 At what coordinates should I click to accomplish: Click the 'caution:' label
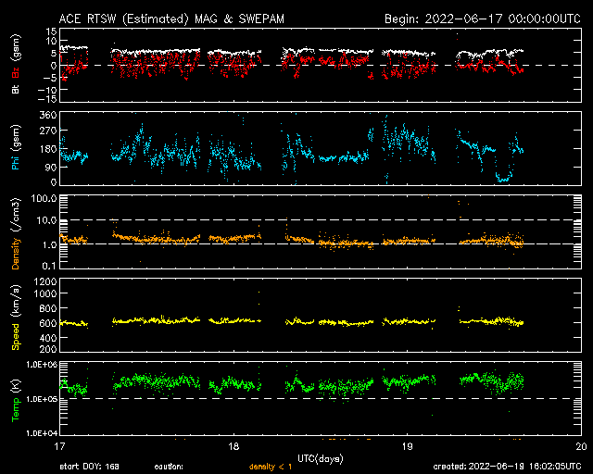[169, 468]
